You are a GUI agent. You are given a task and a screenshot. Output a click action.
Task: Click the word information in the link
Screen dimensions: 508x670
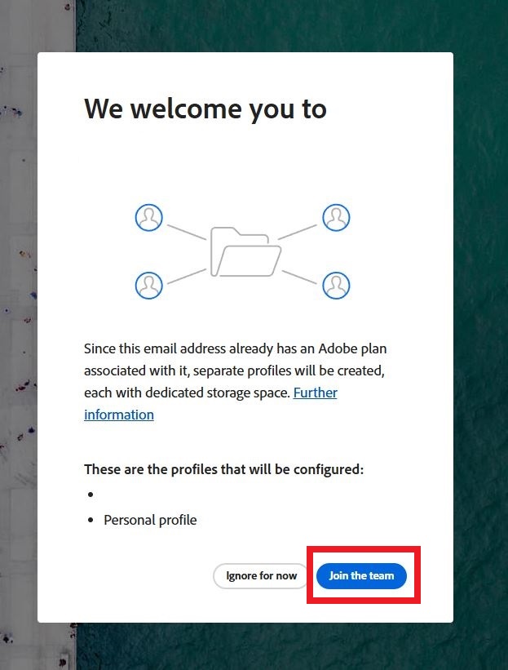click(119, 415)
